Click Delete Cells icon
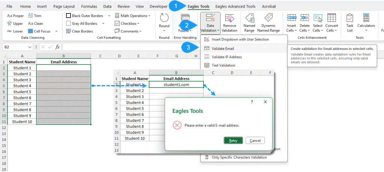This screenshot has width=384, height=172. pos(305,18)
